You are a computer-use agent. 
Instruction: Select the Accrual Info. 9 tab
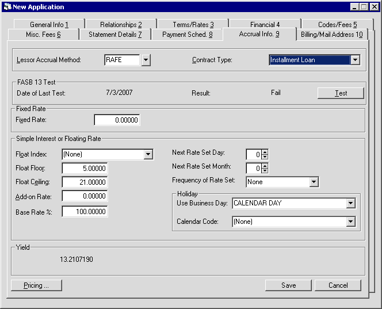click(259, 34)
